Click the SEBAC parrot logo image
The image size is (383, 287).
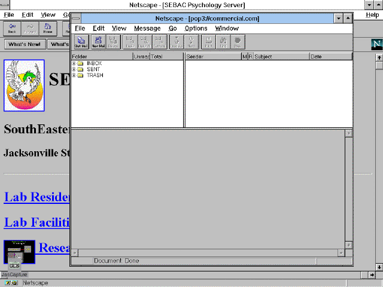(24, 86)
